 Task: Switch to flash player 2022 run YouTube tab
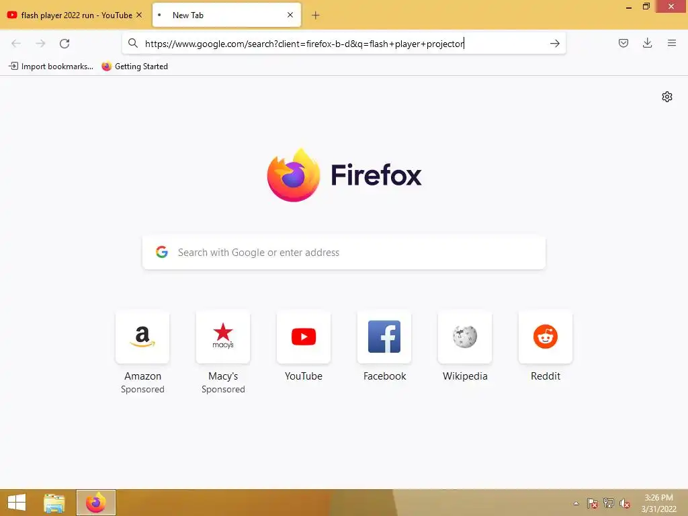[x=75, y=15]
